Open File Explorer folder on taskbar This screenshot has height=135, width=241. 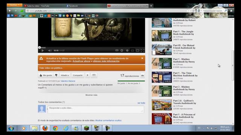click(x=34, y=128)
